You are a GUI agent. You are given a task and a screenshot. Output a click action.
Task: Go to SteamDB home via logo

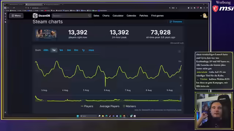tap(41, 16)
